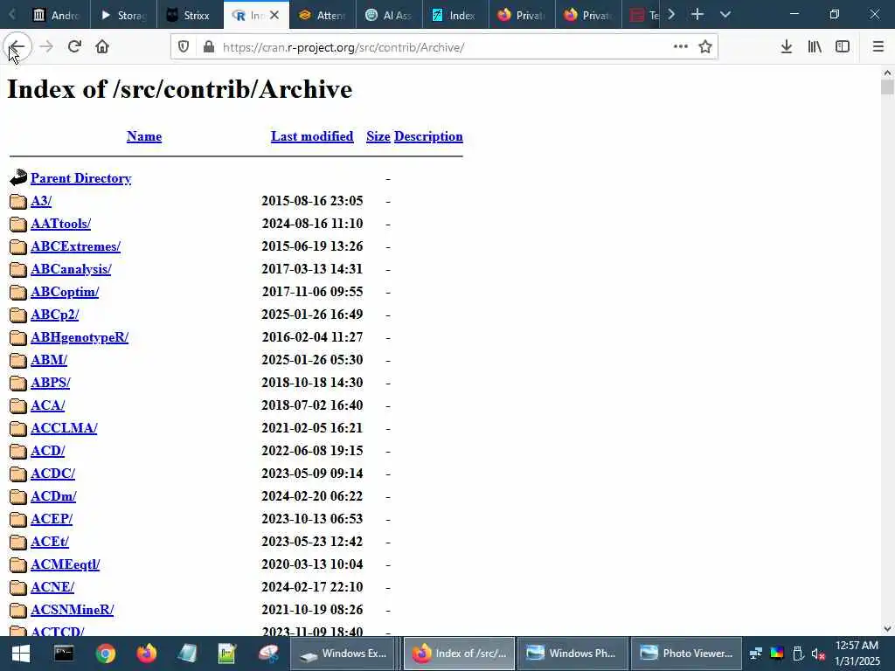Toggle the sidebar view icon
The width and height of the screenshot is (895, 671).
[x=843, y=47]
